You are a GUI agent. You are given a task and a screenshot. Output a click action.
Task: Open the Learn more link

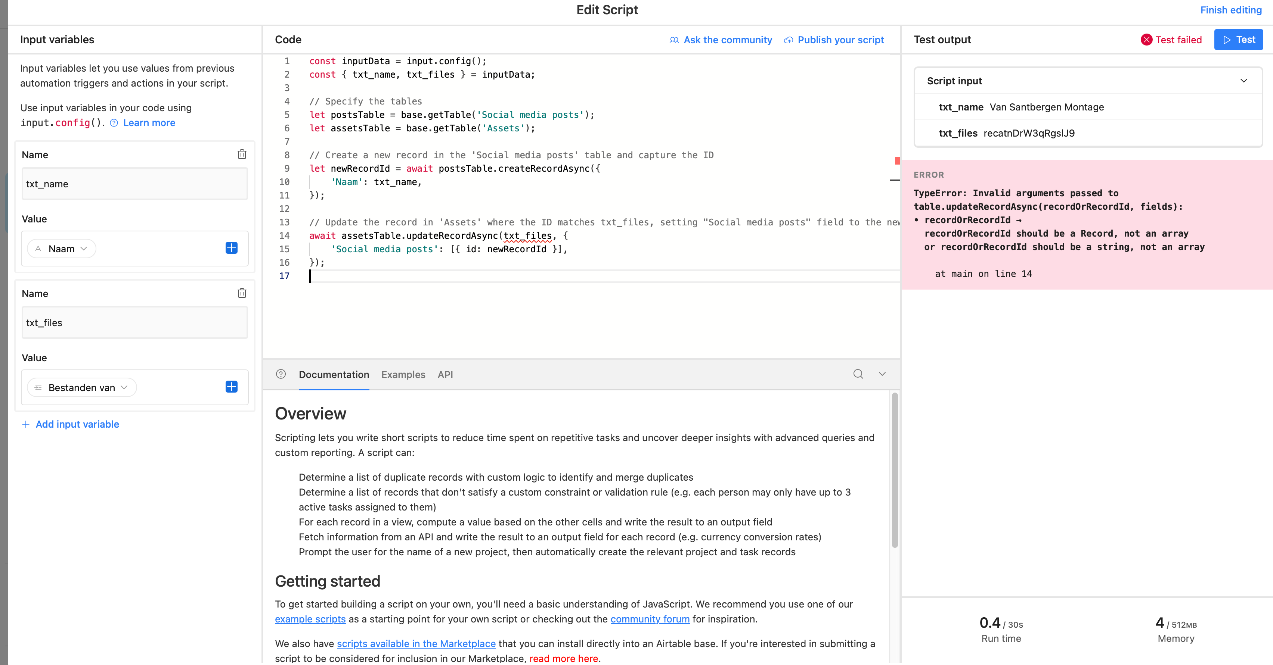click(x=149, y=123)
